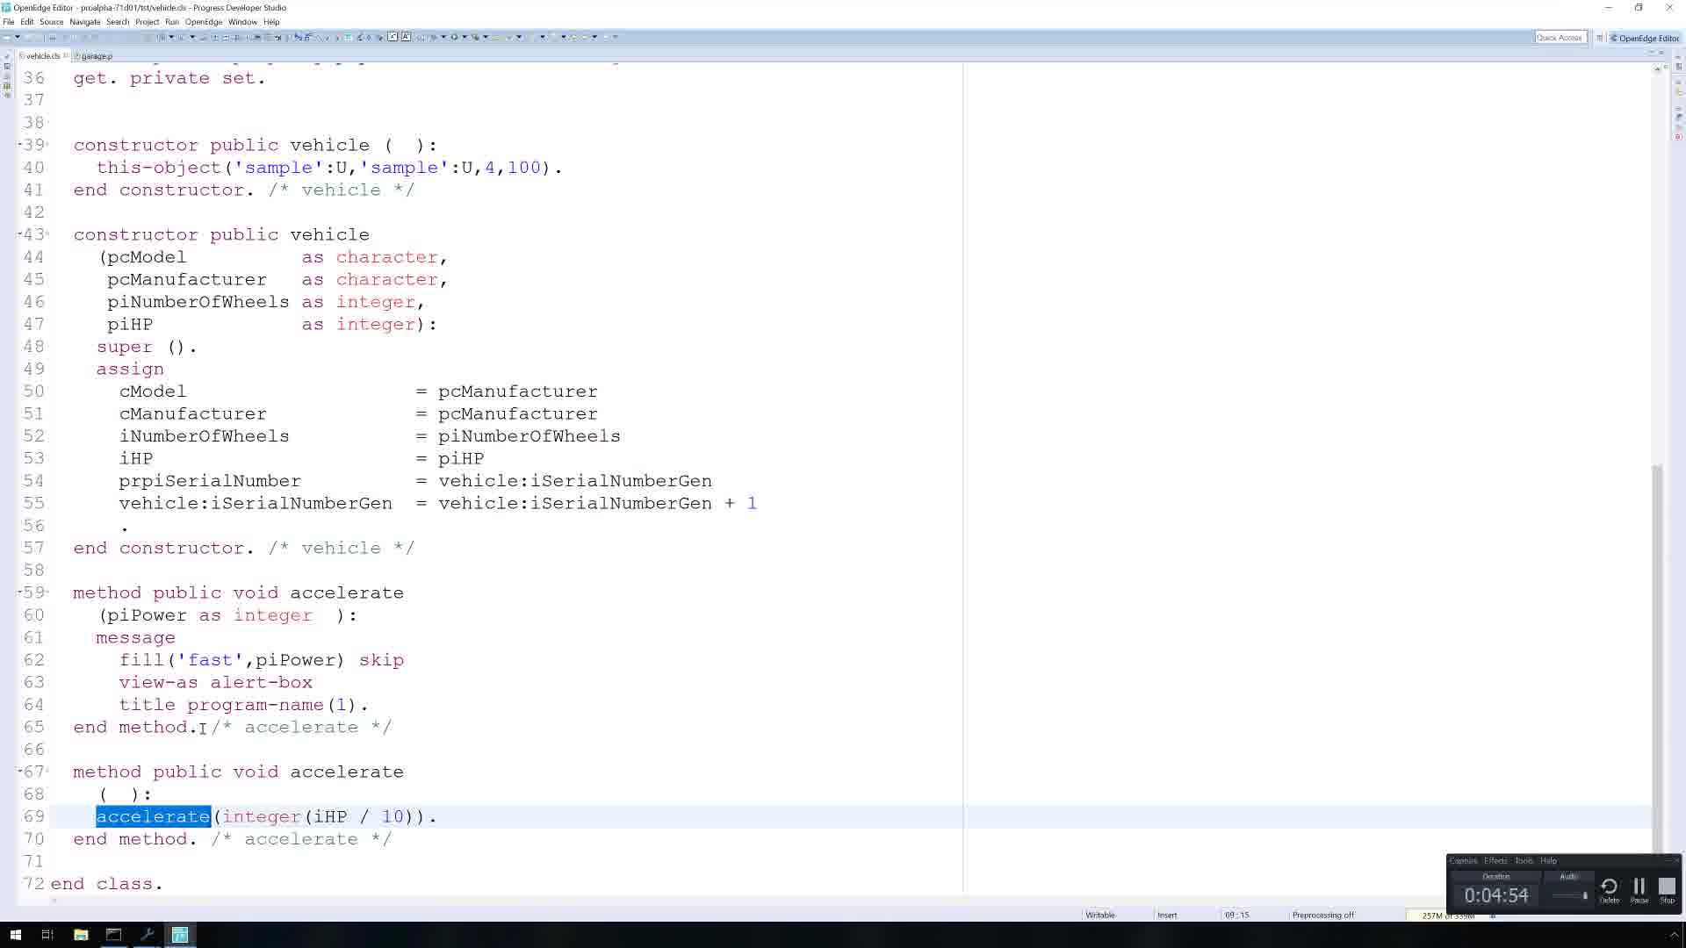This screenshot has height=948, width=1686.
Task: Click the heap memory status indicator
Action: point(1447,916)
